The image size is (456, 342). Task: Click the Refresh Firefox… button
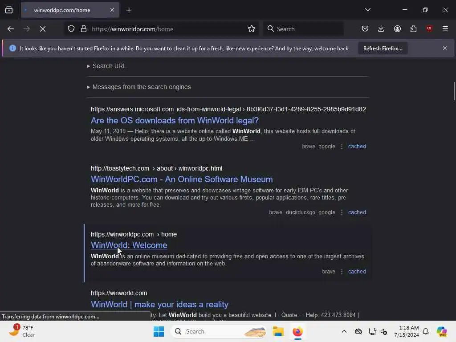coord(383,49)
